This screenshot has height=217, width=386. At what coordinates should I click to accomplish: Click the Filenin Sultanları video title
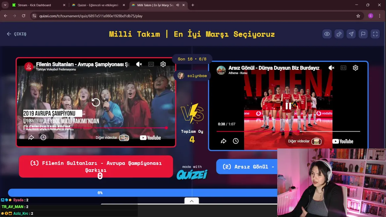pos(83,64)
